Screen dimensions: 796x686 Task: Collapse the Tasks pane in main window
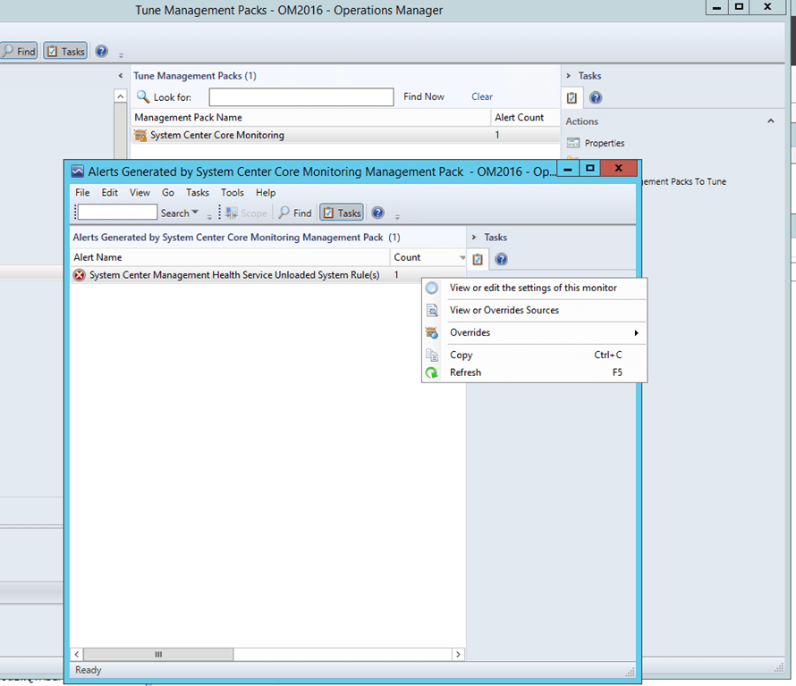(x=568, y=76)
